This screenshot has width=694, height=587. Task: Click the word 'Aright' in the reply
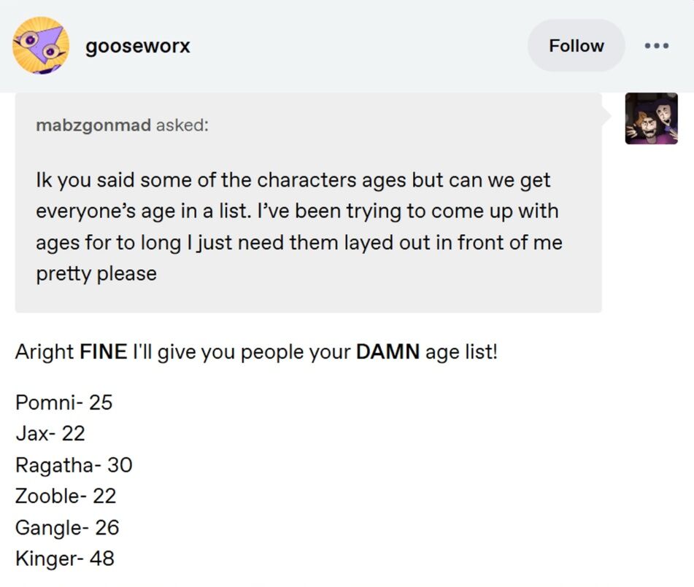pos(45,353)
